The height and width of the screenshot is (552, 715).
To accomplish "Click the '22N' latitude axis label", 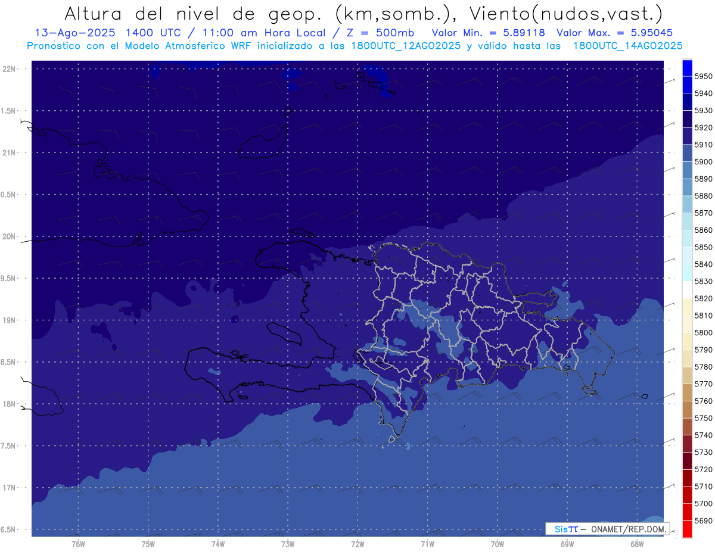I will (10, 68).
